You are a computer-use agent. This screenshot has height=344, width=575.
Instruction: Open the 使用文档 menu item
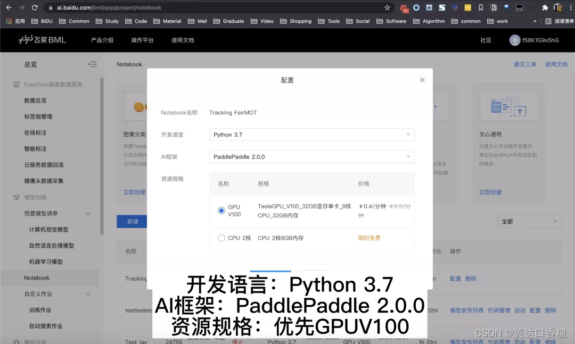coord(184,40)
